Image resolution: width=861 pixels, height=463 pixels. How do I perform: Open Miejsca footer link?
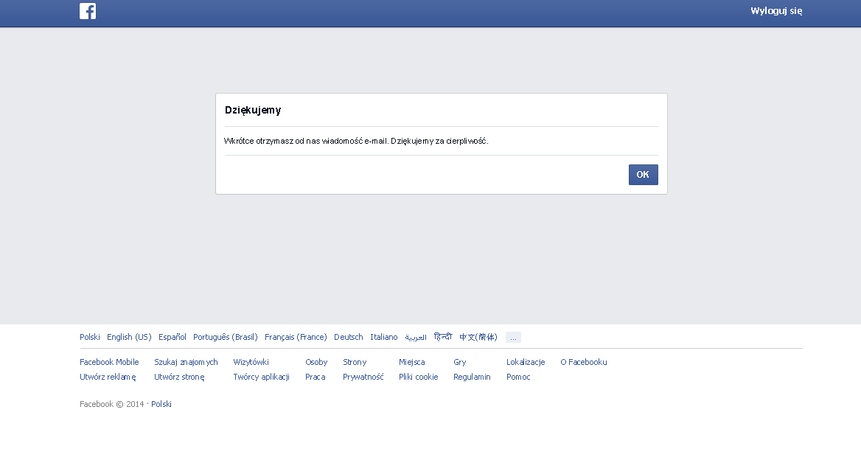[412, 363]
